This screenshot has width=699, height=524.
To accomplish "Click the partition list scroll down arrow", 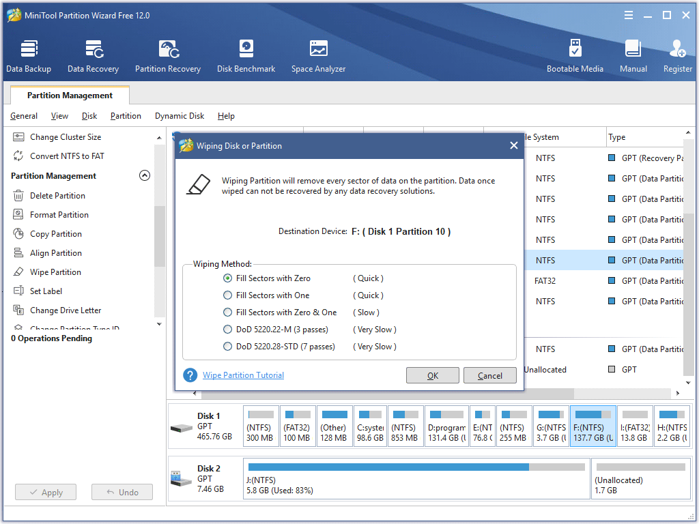I will click(688, 383).
